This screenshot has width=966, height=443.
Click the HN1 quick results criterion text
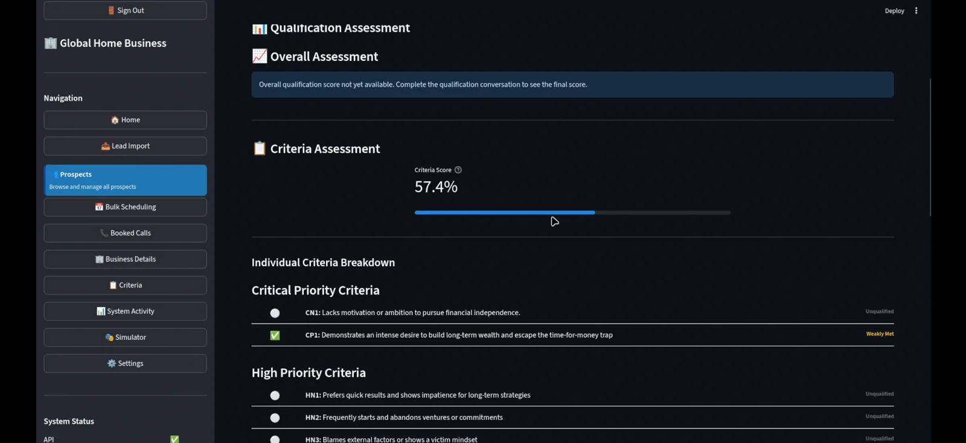pyautogui.click(x=418, y=395)
